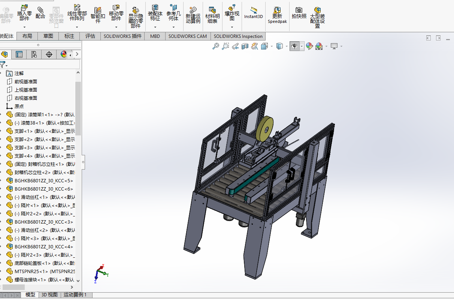The width and height of the screenshot is (454, 299).
Task: Click the tree filter funnel icon
Action: [2, 65]
